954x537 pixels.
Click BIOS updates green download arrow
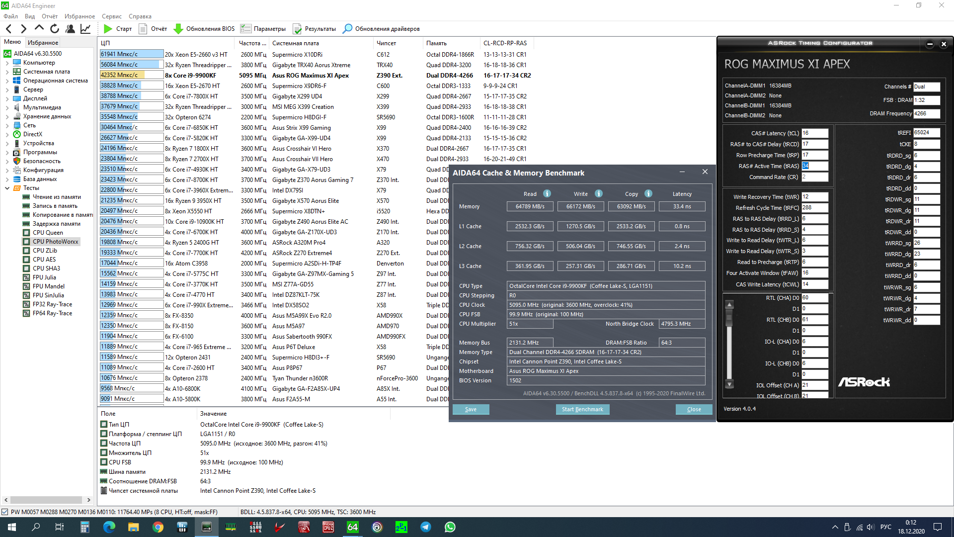point(178,29)
